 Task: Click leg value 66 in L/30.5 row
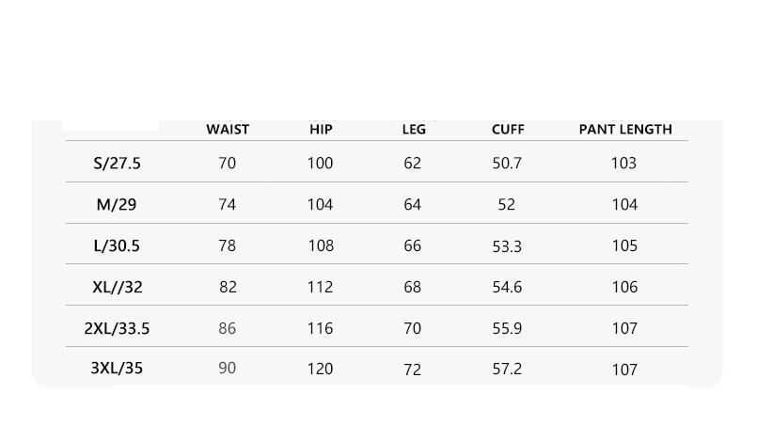(x=413, y=245)
